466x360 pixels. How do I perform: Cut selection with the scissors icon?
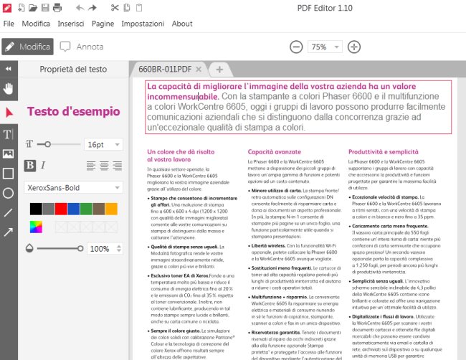click(115, 8)
